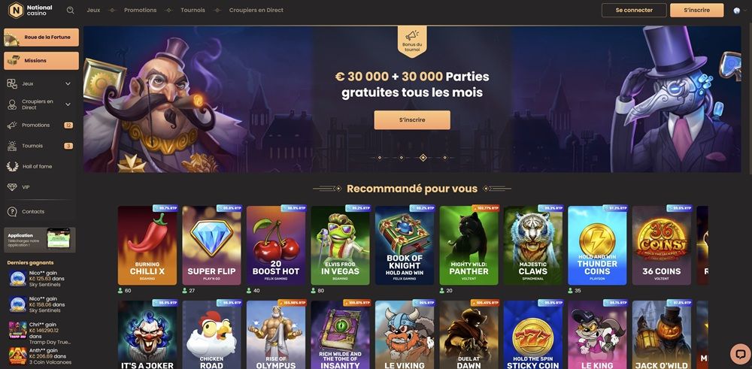The image size is (752, 369).
Task: Click the S'inscrire banner button
Action: coord(412,119)
